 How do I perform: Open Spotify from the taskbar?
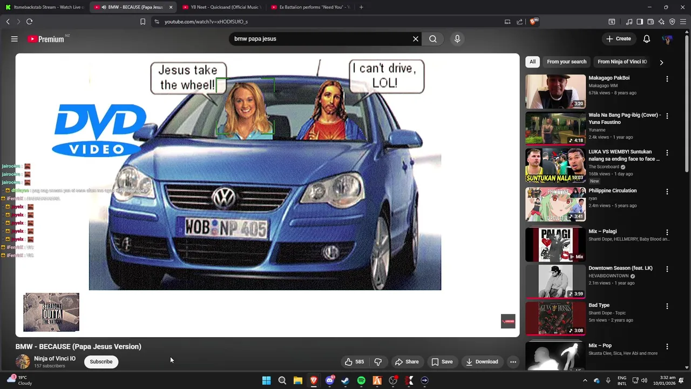pyautogui.click(x=361, y=380)
